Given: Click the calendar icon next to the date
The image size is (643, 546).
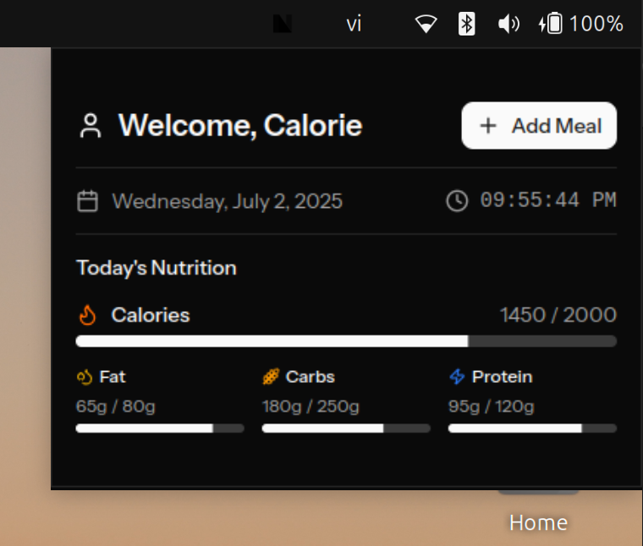Looking at the screenshot, I should 87,201.
